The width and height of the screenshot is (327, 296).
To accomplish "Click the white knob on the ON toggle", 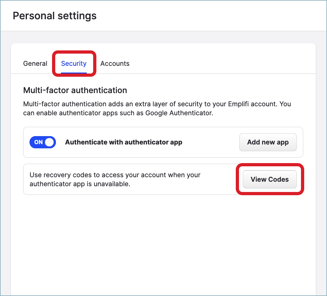I will pos(49,142).
